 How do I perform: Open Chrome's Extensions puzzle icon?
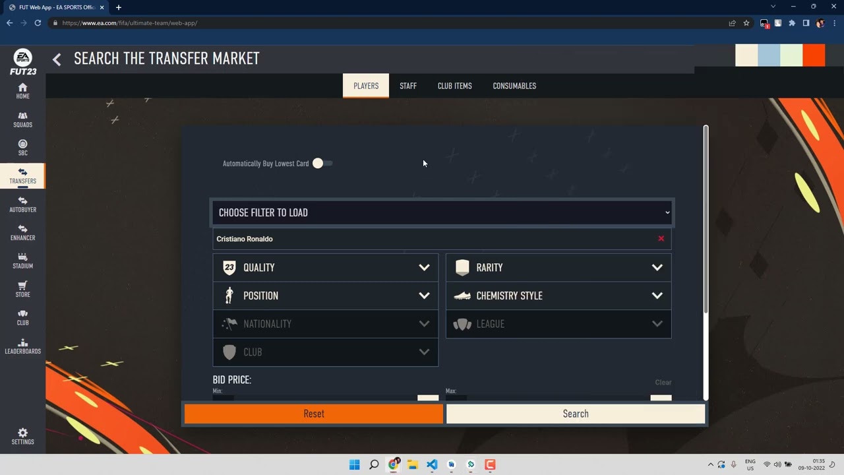pyautogui.click(x=792, y=23)
